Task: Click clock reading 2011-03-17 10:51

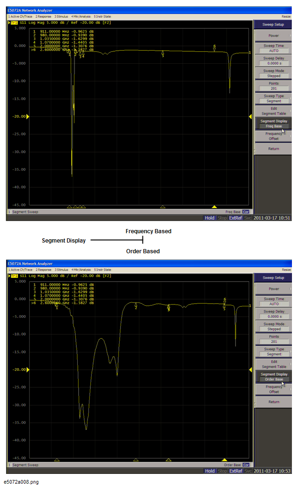Action: [272, 218]
